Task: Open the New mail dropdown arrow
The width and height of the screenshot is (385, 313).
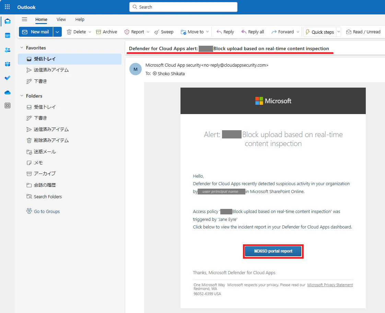Action: tap(57, 32)
